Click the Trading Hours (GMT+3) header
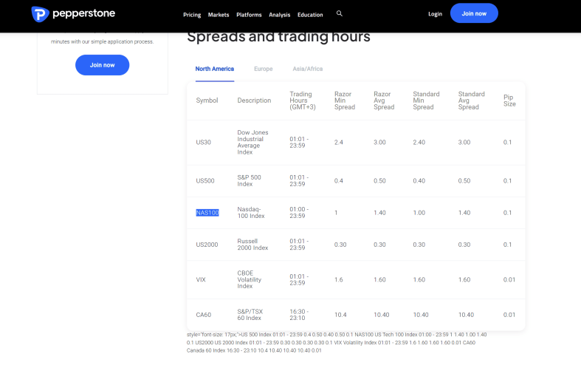 click(303, 100)
